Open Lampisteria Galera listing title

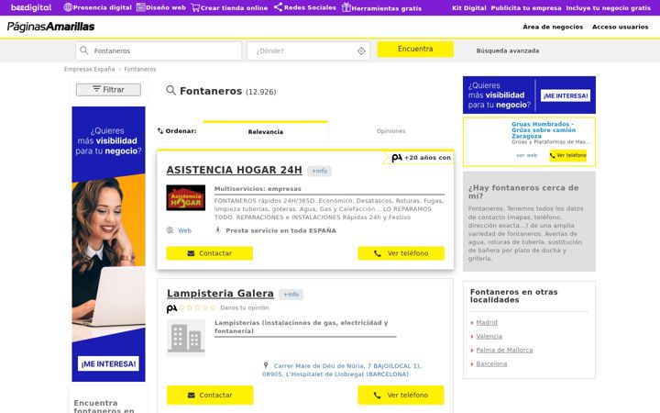coord(220,294)
